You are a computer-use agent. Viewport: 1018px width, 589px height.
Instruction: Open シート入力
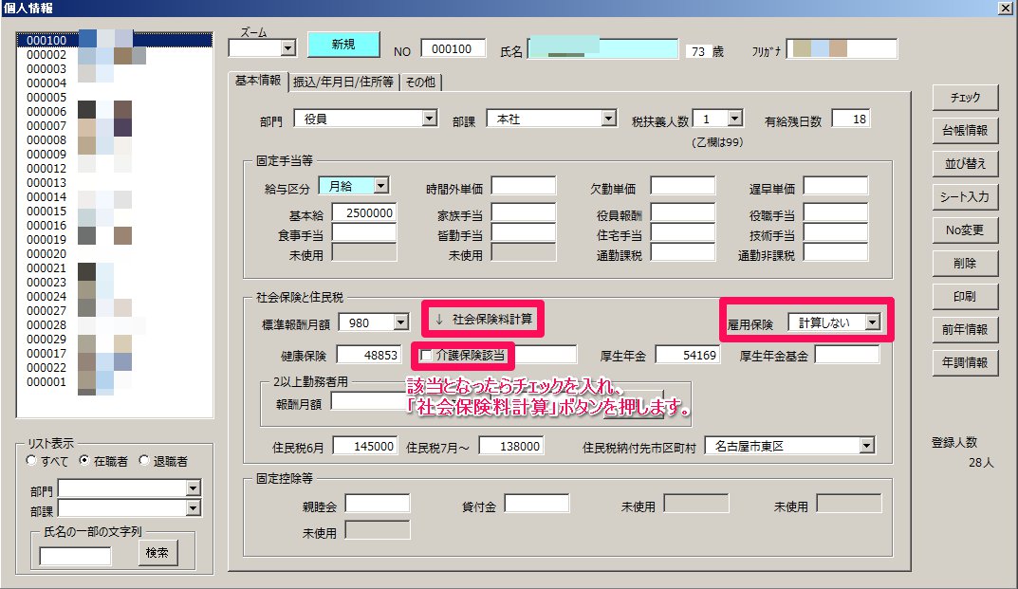click(965, 196)
